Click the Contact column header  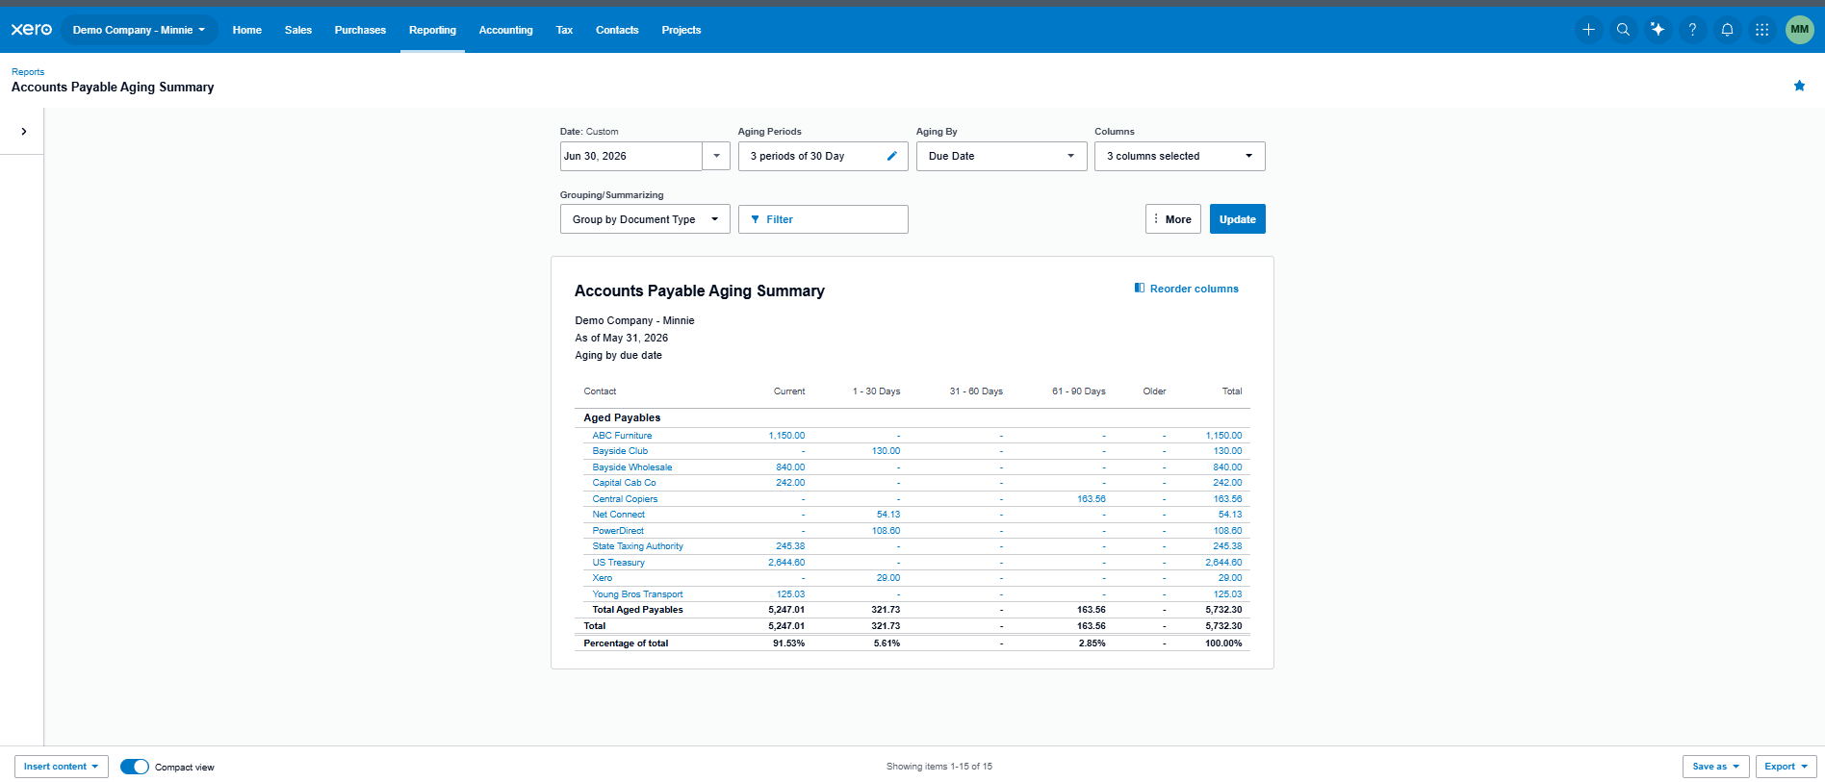tap(600, 391)
